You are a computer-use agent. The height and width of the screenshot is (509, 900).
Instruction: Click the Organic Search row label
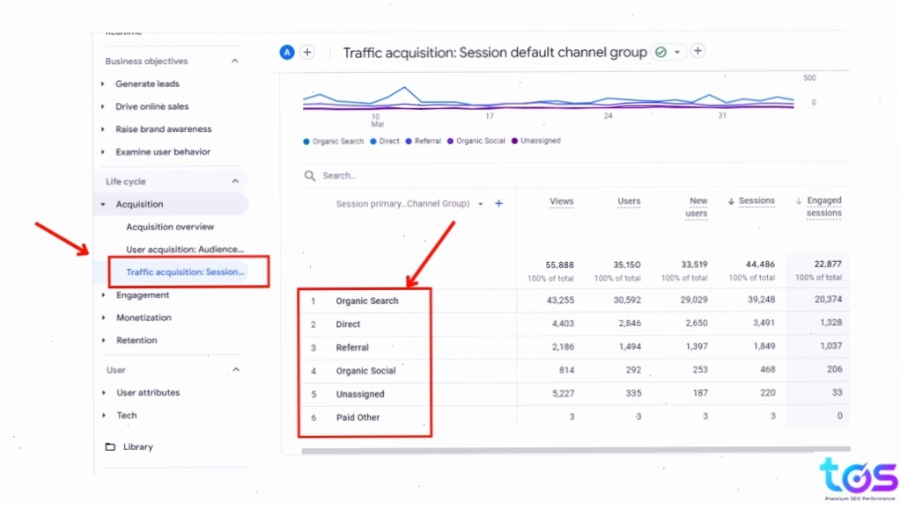[366, 301]
